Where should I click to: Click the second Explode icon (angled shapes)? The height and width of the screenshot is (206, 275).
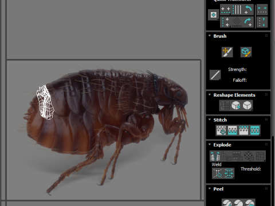226,156
